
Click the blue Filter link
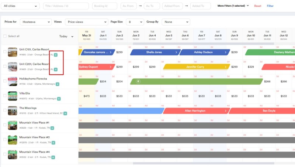pyautogui.click(x=270, y=6)
